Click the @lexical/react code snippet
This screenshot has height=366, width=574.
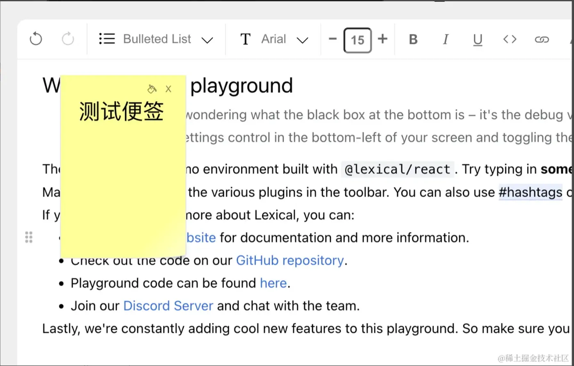[398, 169]
